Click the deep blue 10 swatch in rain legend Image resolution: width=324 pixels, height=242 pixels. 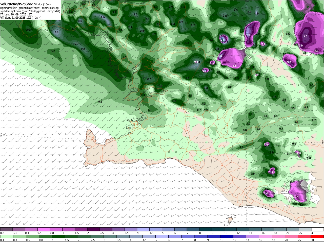coord(227,236)
